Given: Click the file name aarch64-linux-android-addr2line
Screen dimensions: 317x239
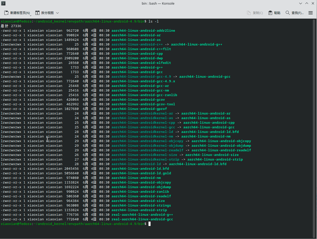Looking at the screenshot, I should tap(143, 31).
